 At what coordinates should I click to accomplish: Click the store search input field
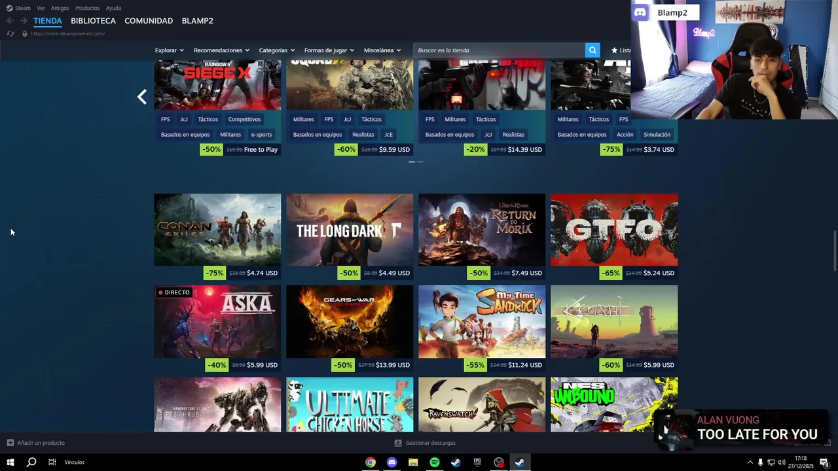point(499,50)
